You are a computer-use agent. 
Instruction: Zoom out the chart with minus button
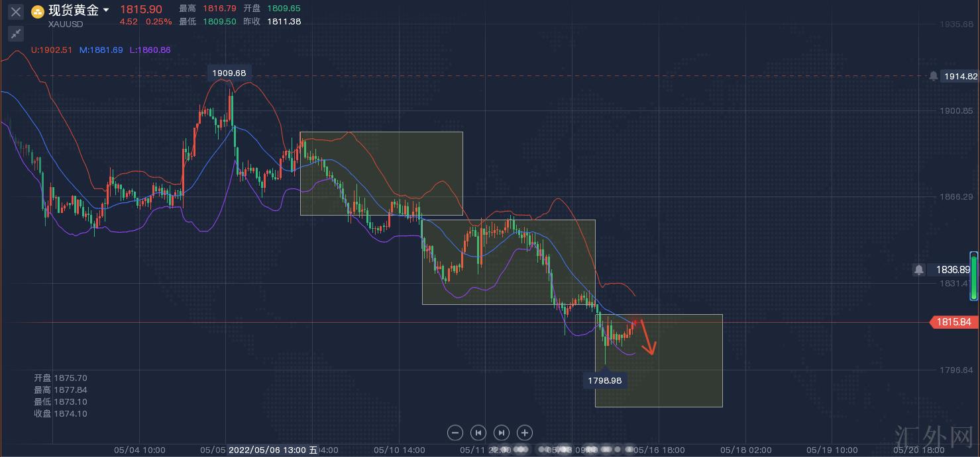tap(455, 433)
